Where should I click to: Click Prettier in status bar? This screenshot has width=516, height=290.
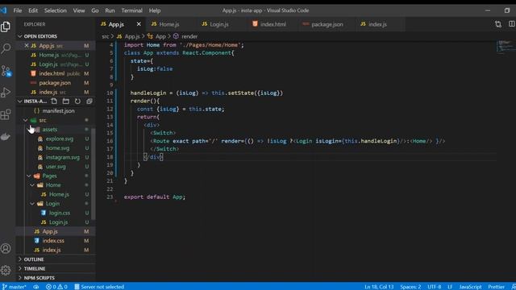[x=497, y=287]
